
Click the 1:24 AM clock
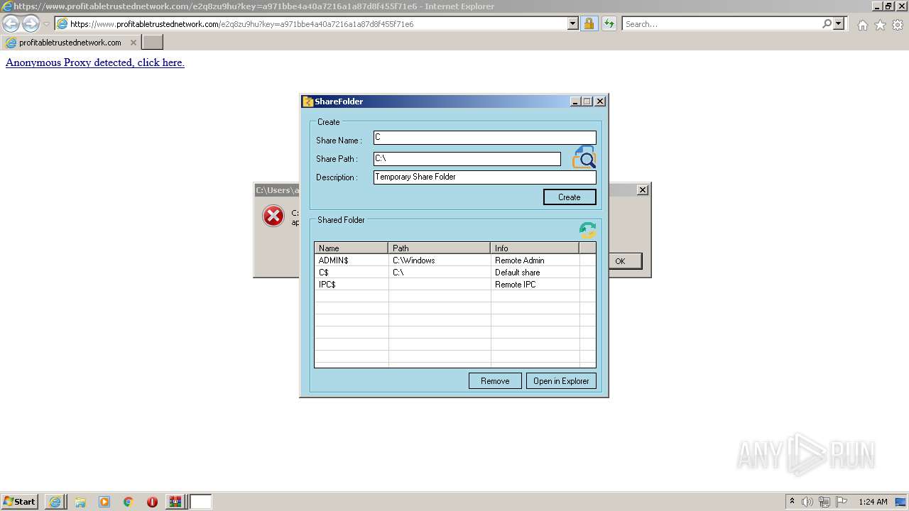873,502
